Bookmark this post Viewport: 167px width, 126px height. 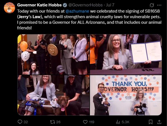click(151, 122)
